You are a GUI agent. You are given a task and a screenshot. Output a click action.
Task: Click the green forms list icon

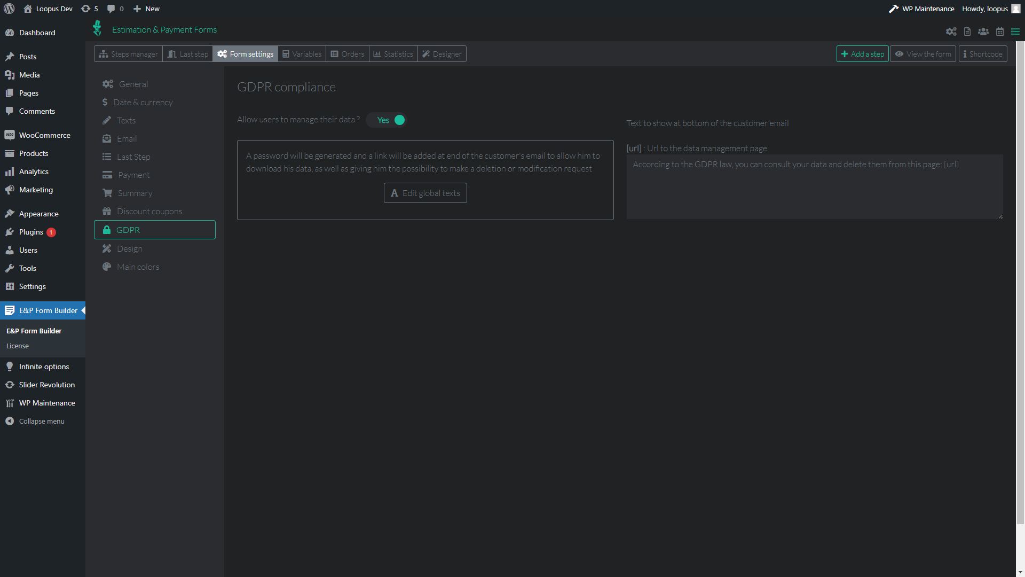pyautogui.click(x=1015, y=32)
